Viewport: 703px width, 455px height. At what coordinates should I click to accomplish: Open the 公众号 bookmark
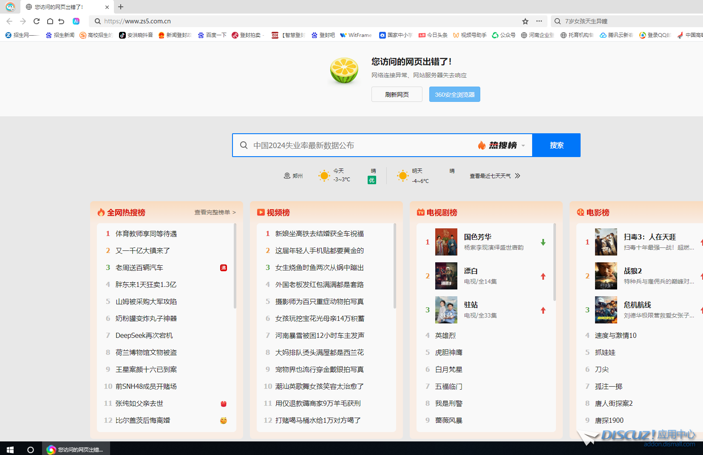[x=504, y=35]
